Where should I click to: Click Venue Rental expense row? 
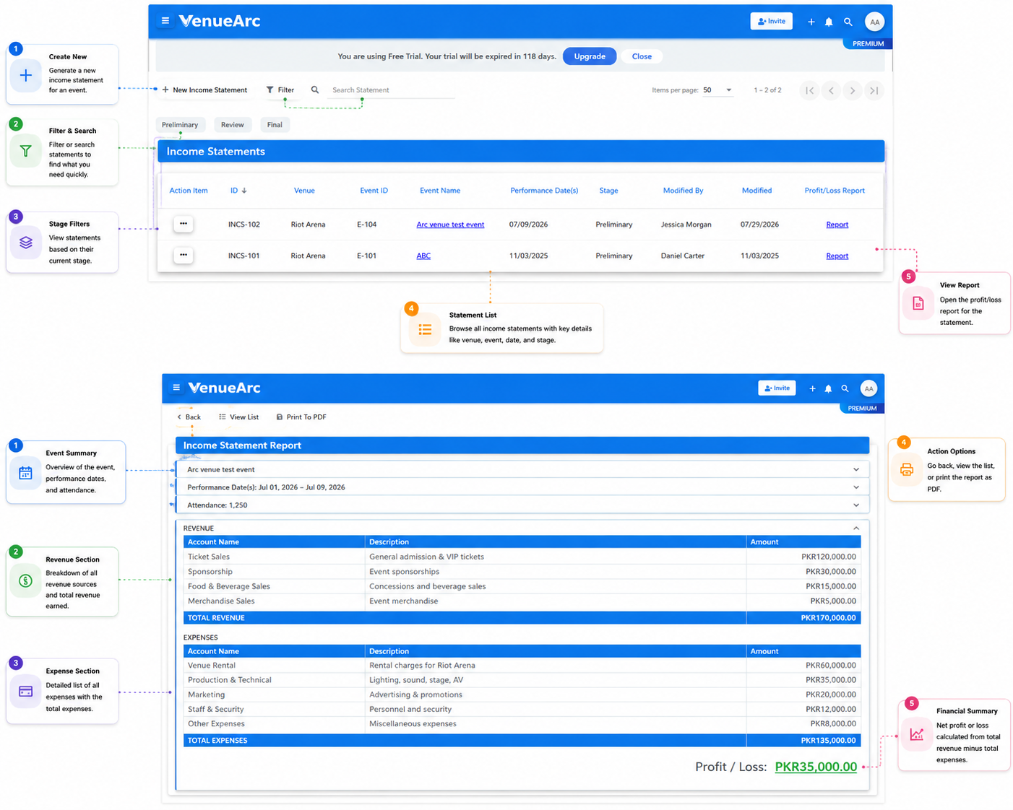tap(522, 666)
